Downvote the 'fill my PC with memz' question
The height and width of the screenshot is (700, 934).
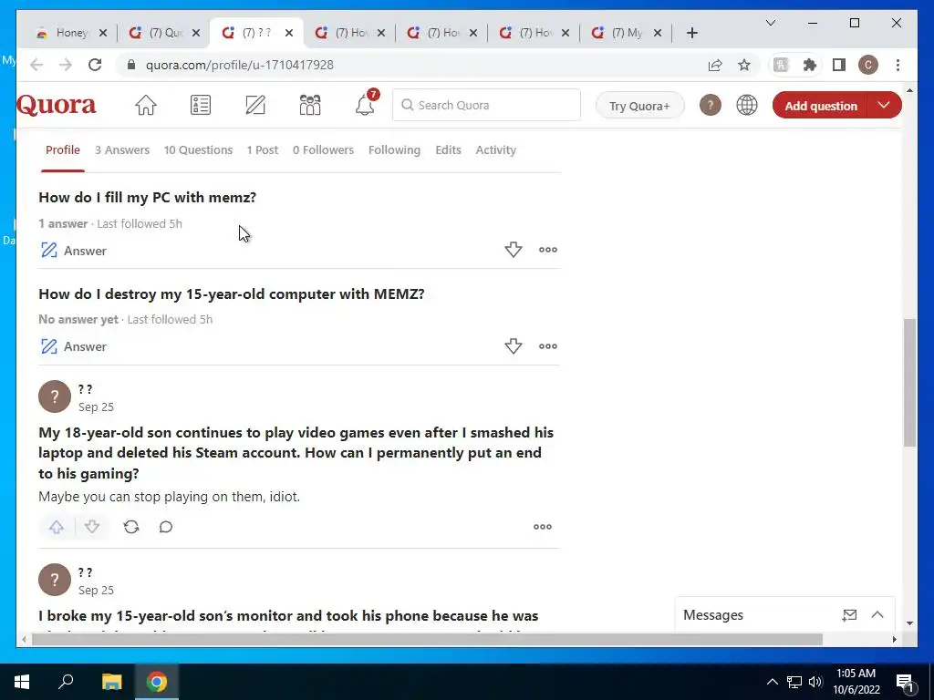514,250
